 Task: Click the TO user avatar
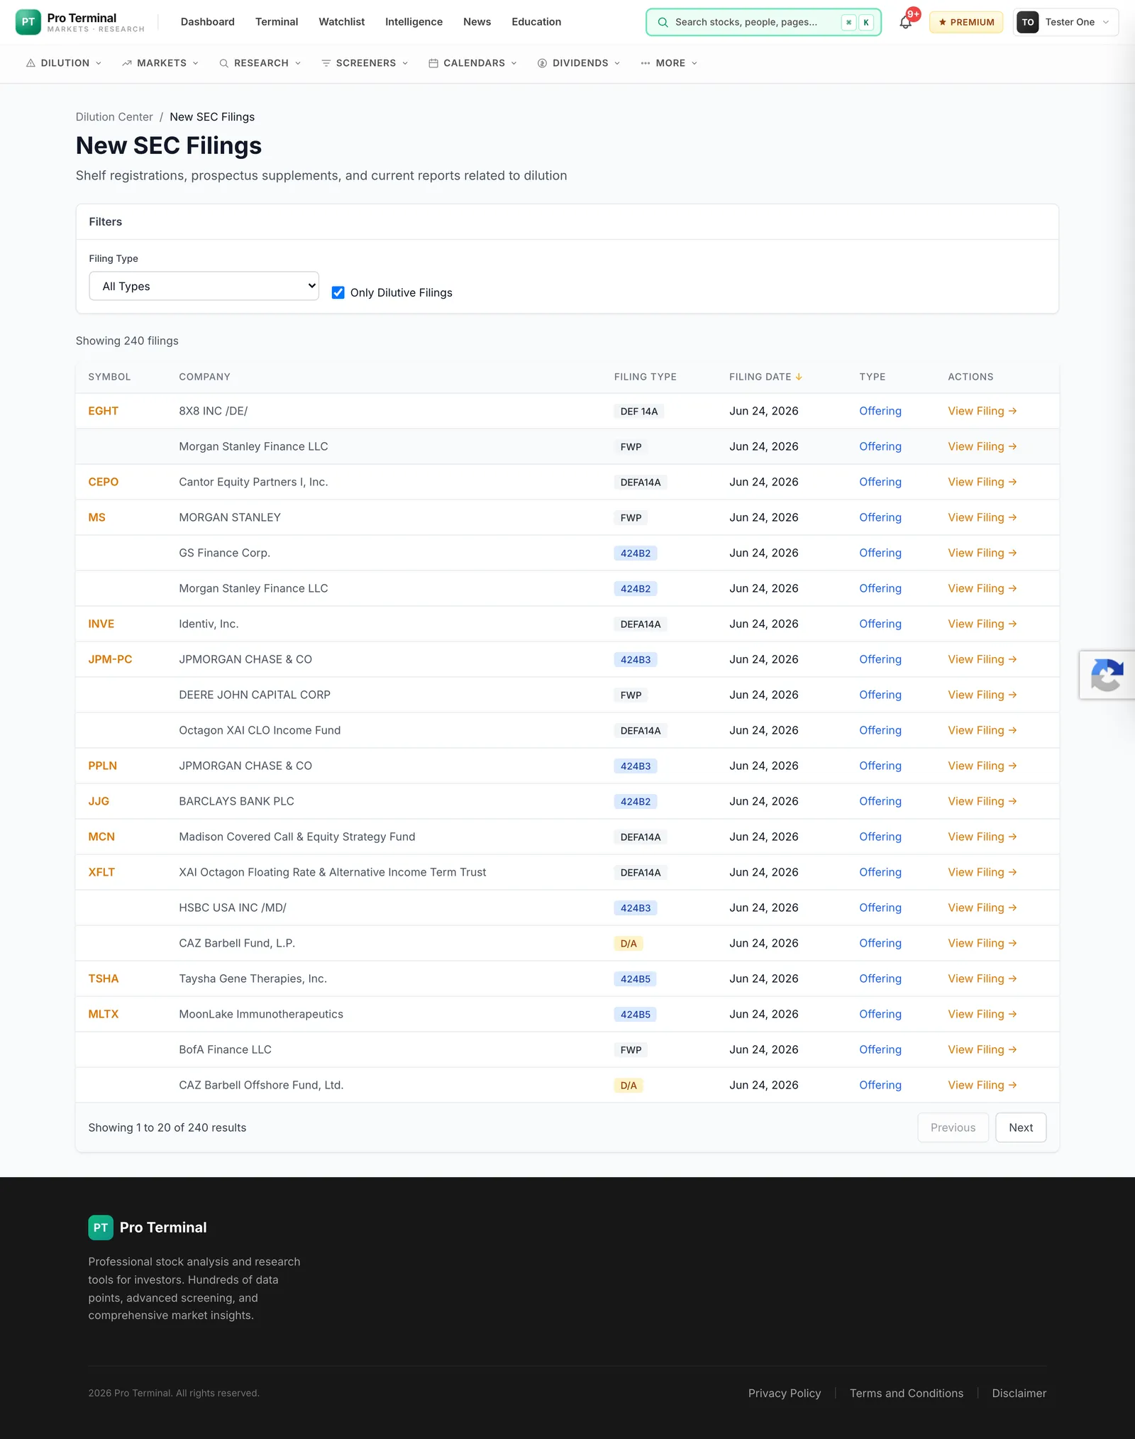[x=1027, y=22]
